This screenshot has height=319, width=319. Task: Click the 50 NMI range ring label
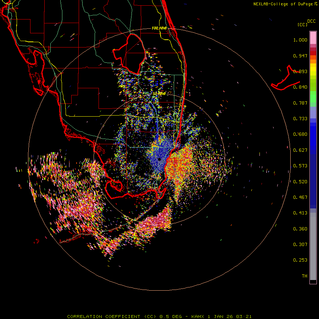(x=159, y=94)
